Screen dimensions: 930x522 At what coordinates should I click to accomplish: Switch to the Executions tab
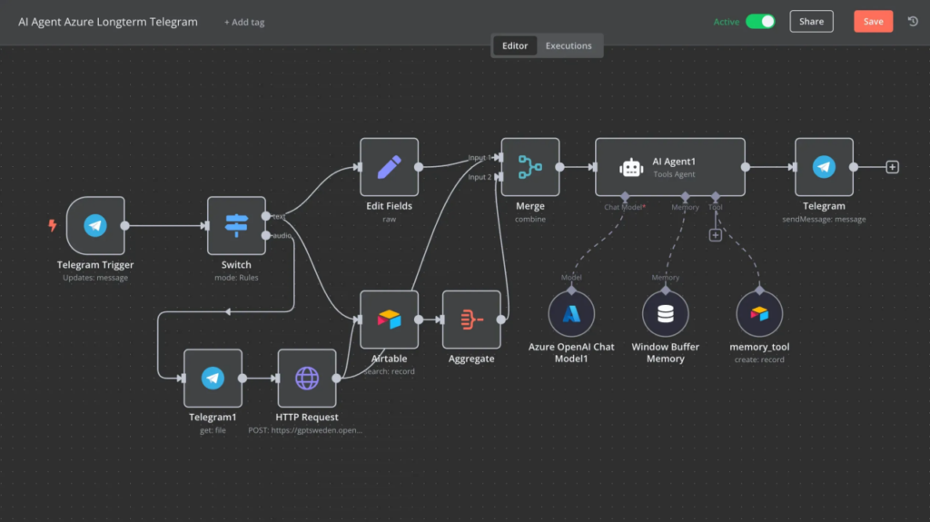pyautogui.click(x=569, y=45)
